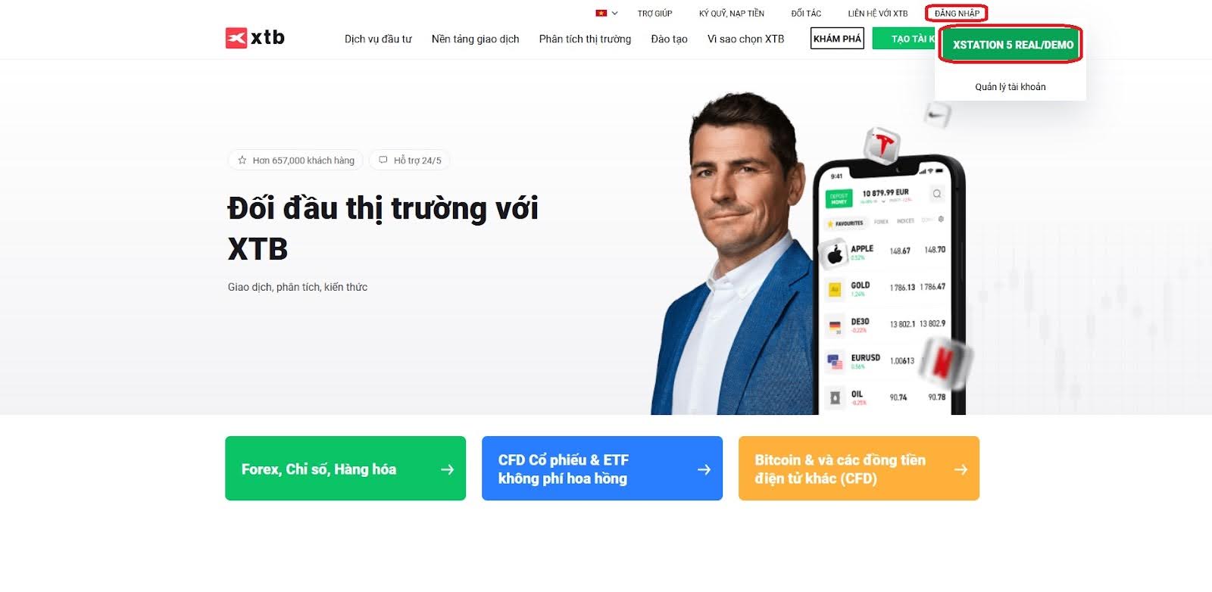Viewport: 1212px width, 592px height.
Task: Expand the Đào tạo menu
Action: [669, 39]
